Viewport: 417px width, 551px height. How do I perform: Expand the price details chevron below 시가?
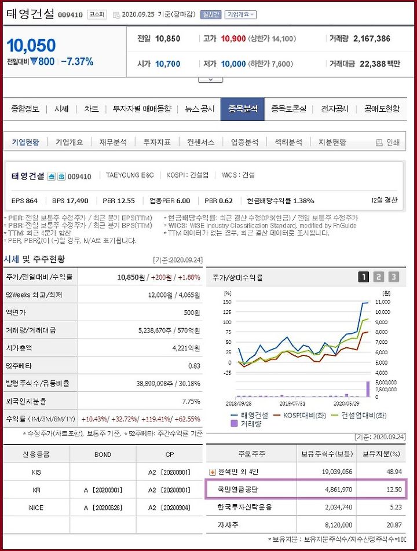pos(210,80)
